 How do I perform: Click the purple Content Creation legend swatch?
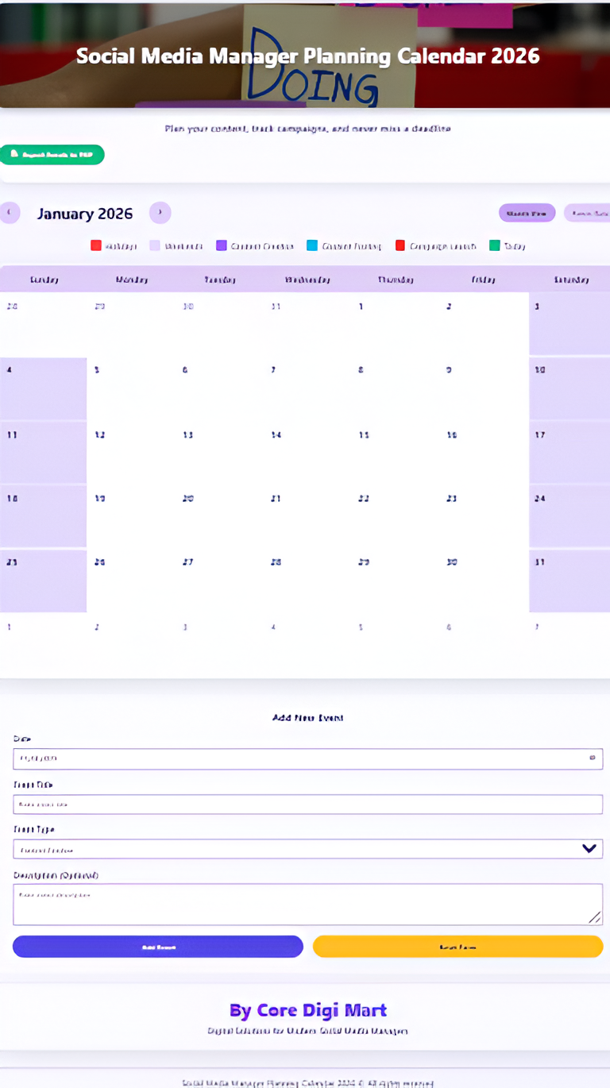(222, 246)
